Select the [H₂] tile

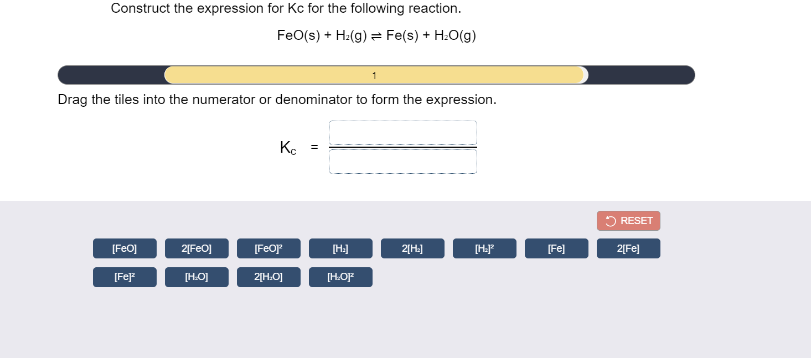click(x=340, y=248)
